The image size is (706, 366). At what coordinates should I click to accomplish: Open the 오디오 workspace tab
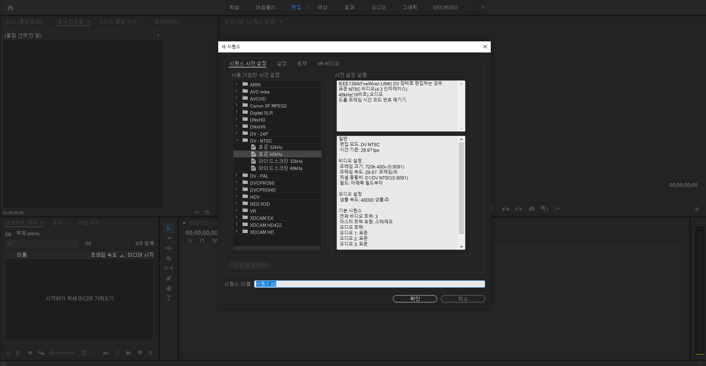379,7
